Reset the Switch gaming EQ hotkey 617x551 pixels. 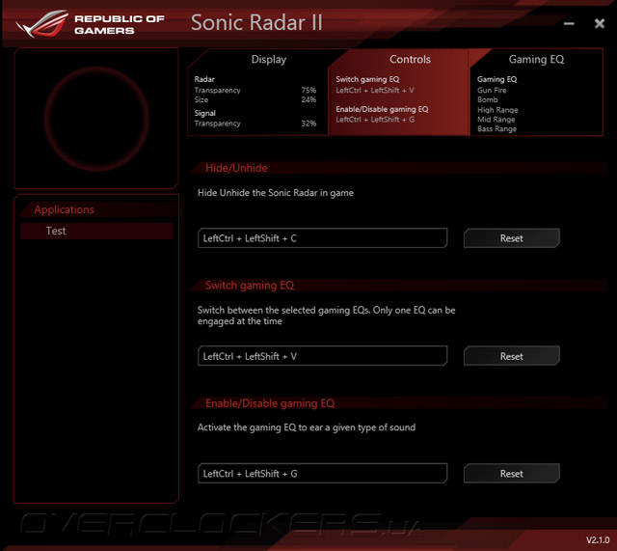512,356
